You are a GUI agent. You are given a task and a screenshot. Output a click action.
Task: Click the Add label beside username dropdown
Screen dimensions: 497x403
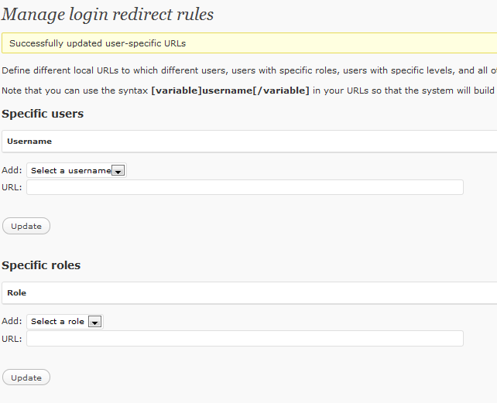(x=12, y=170)
